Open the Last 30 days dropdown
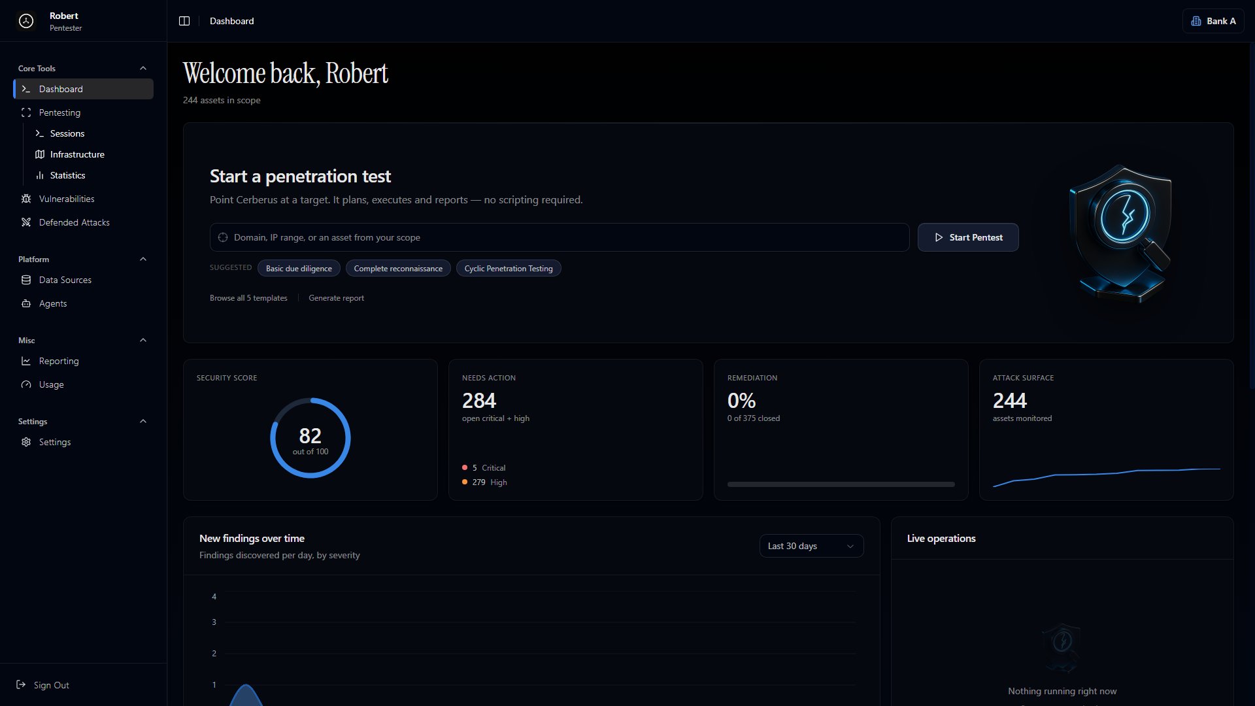 pos(811,546)
